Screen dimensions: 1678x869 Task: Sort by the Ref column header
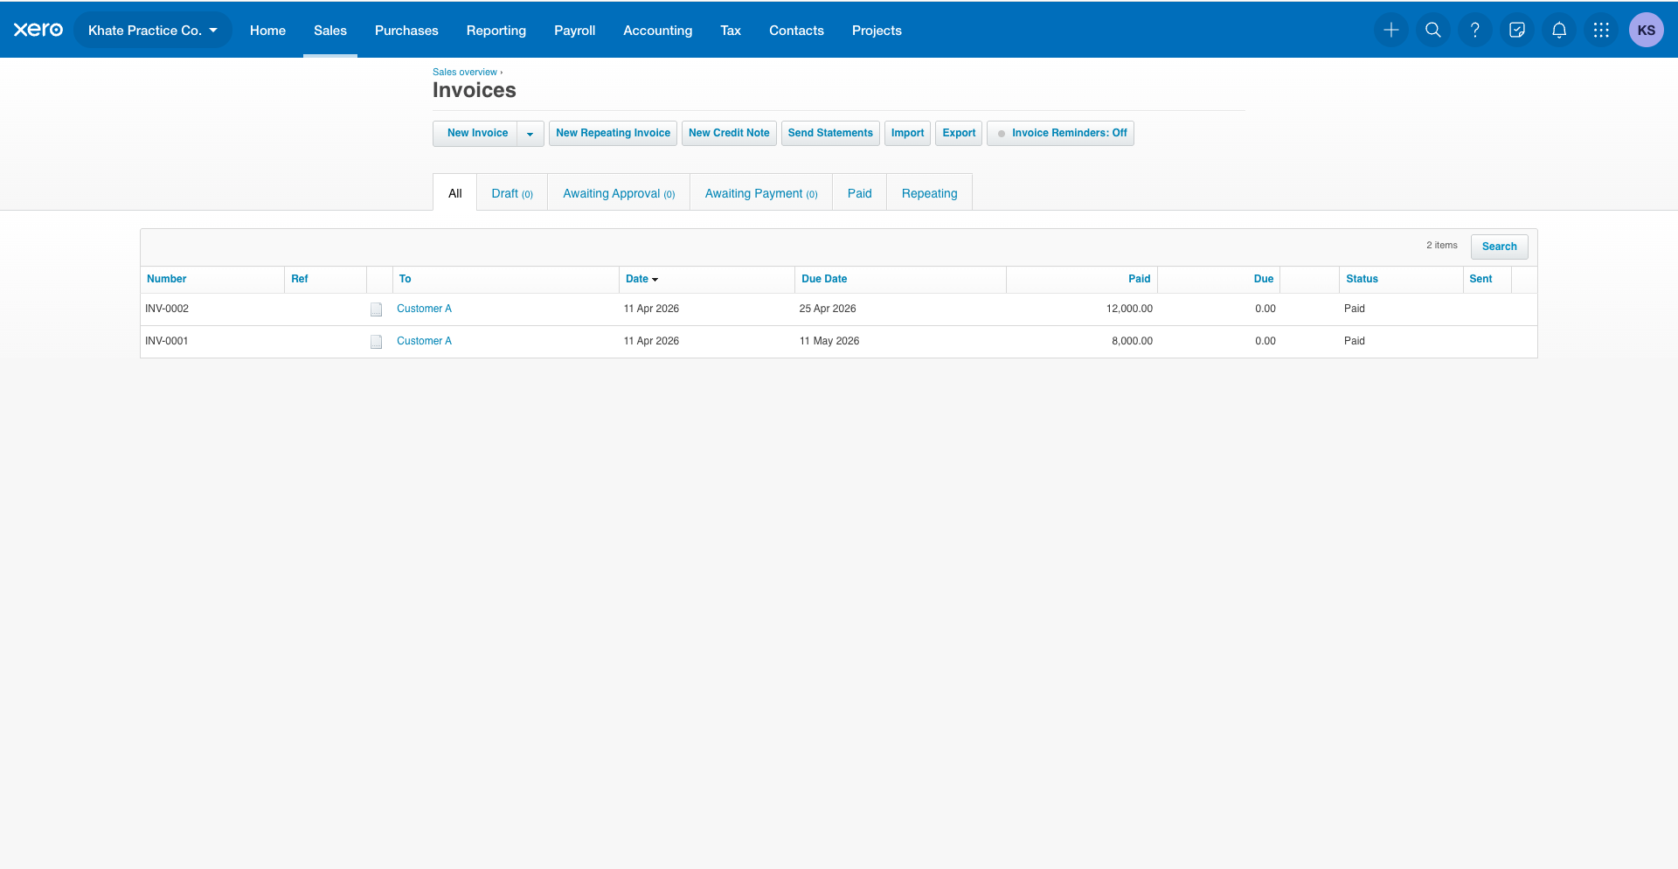click(300, 279)
